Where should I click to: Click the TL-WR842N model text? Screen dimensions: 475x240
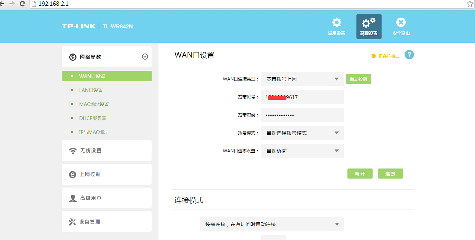coord(118,27)
